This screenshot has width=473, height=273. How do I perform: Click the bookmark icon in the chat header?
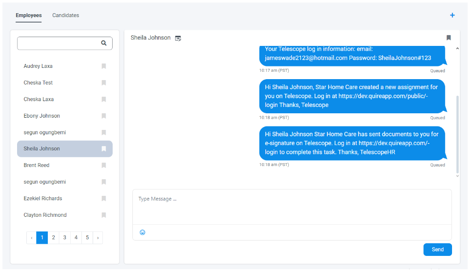click(x=449, y=38)
